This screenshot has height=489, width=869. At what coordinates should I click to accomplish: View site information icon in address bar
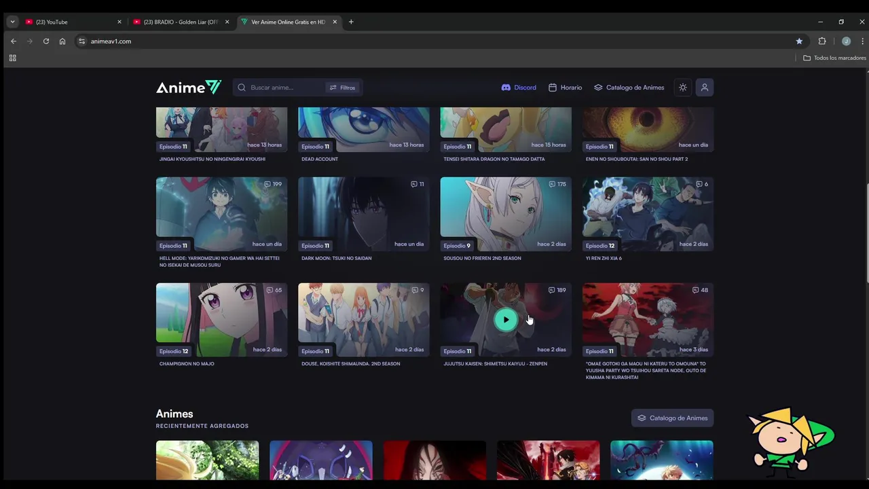point(81,41)
